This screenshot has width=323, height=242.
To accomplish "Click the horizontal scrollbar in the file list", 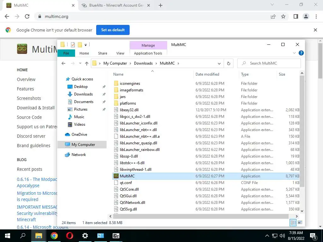I will (x=201, y=216).
